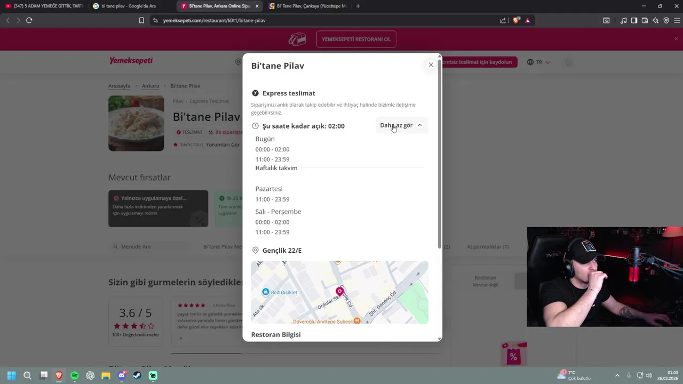Click the scroll-down arrow in the dialog
This screenshot has height=384, width=683.
(440, 338)
